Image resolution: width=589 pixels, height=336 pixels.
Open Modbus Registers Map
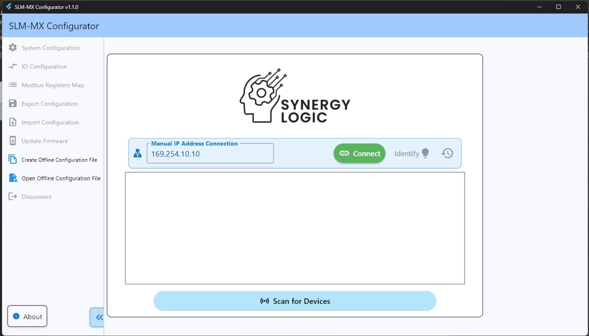(53, 85)
